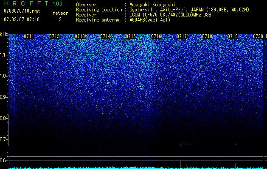The width and height of the screenshot is (267, 169).
Task: Click the 0711 time marker
Action: pyautogui.click(x=29, y=36)
